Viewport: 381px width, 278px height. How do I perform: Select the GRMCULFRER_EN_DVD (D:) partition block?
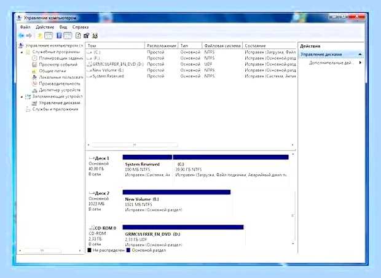[x=183, y=235]
